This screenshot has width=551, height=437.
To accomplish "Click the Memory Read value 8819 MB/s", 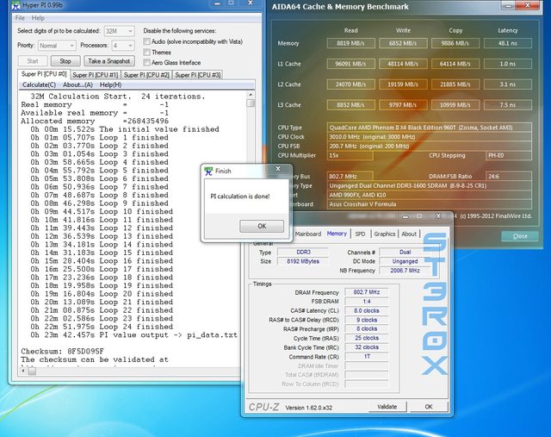I will click(x=350, y=43).
